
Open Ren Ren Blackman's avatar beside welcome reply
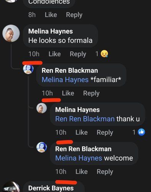click(42, 147)
